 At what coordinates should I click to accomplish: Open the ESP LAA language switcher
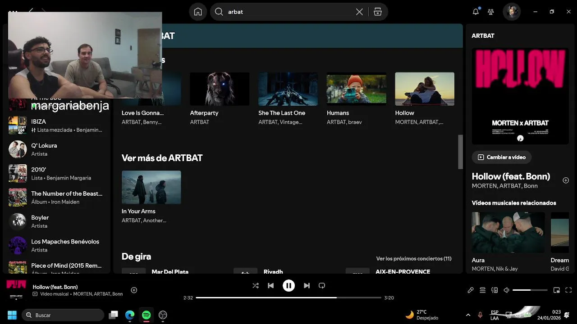tap(495, 315)
